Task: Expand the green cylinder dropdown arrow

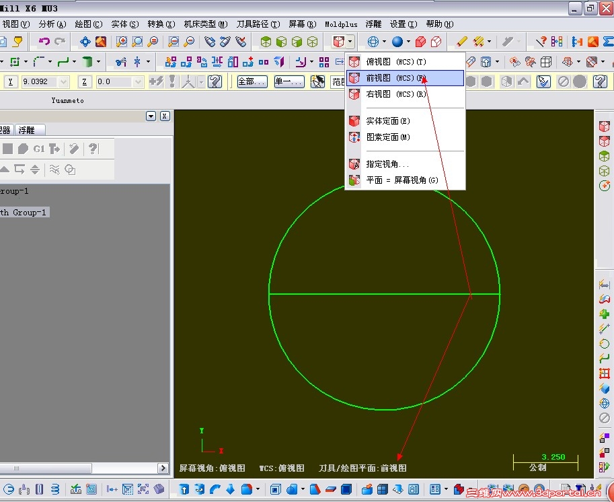Action: (98, 61)
